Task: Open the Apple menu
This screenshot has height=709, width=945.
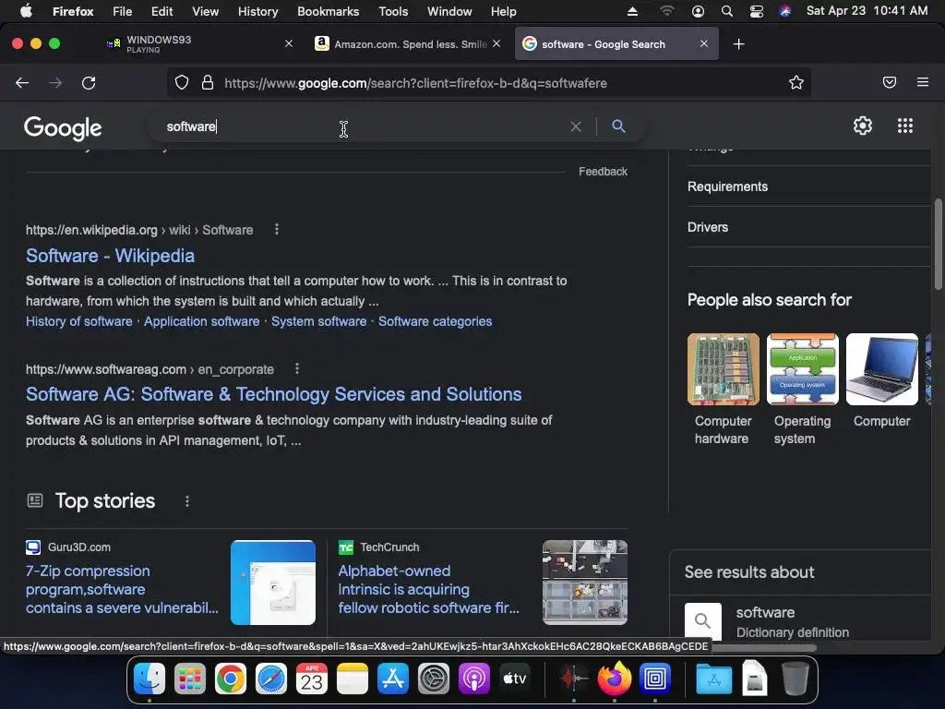Action: click(x=26, y=11)
